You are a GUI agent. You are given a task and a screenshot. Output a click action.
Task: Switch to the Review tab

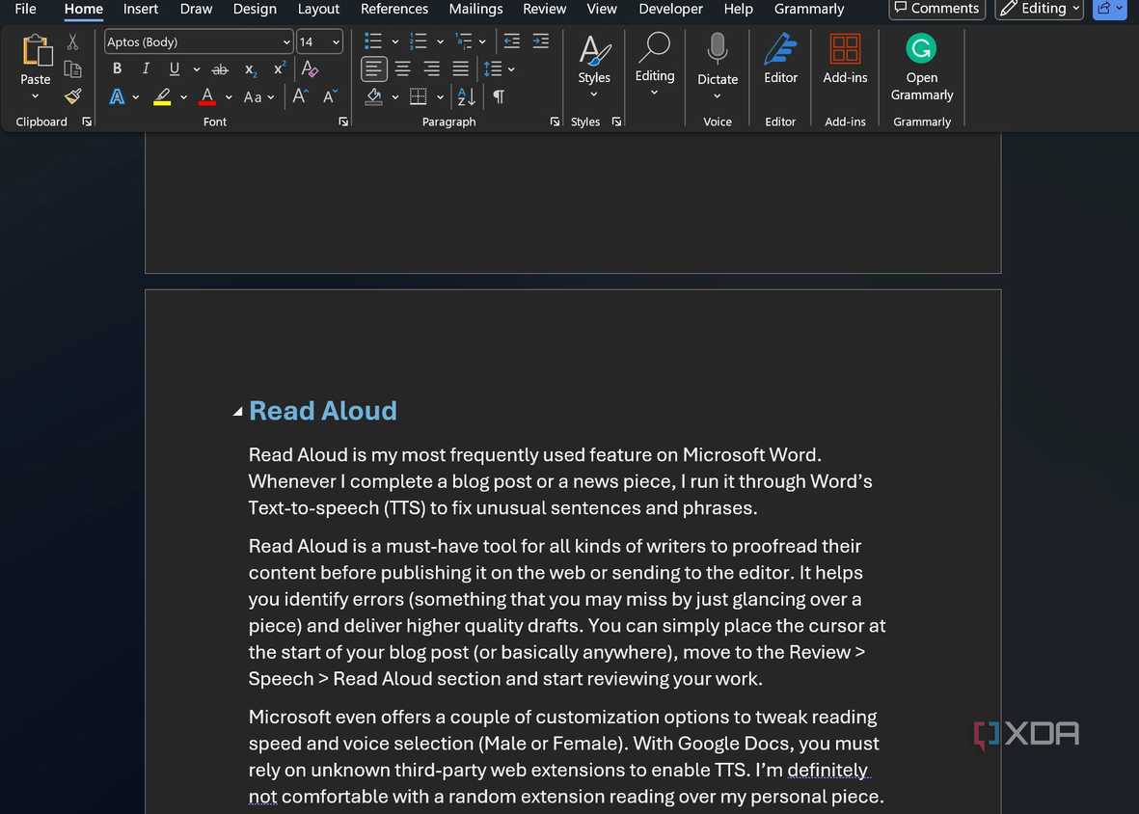[544, 9]
